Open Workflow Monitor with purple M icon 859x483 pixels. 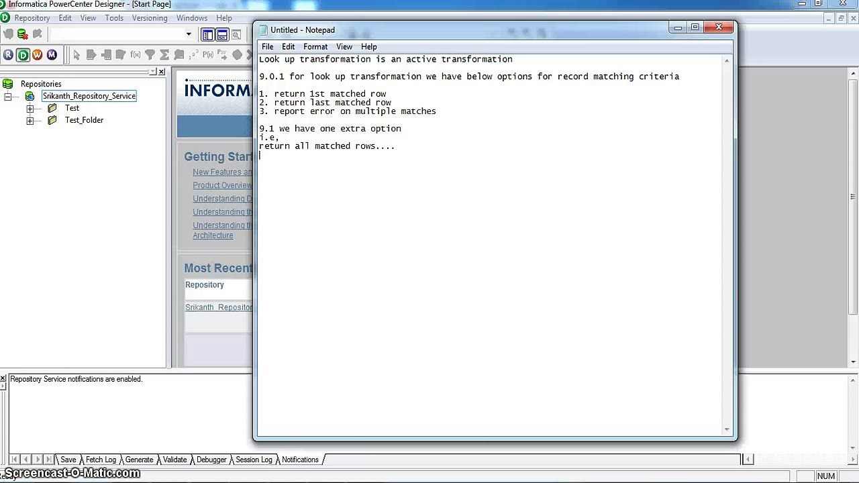click(52, 55)
